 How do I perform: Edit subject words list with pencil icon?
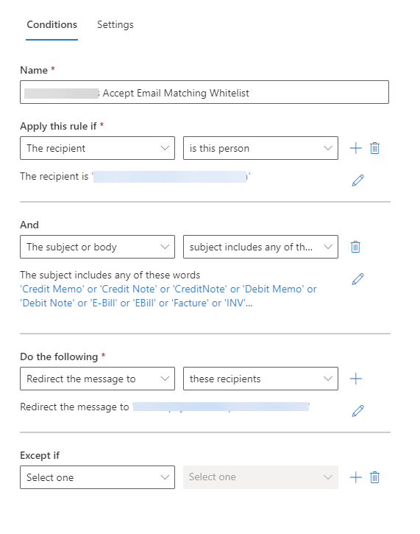(357, 279)
